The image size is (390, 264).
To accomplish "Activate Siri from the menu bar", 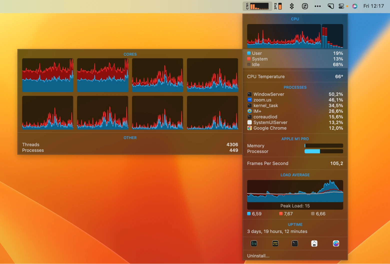I will tap(355, 6).
